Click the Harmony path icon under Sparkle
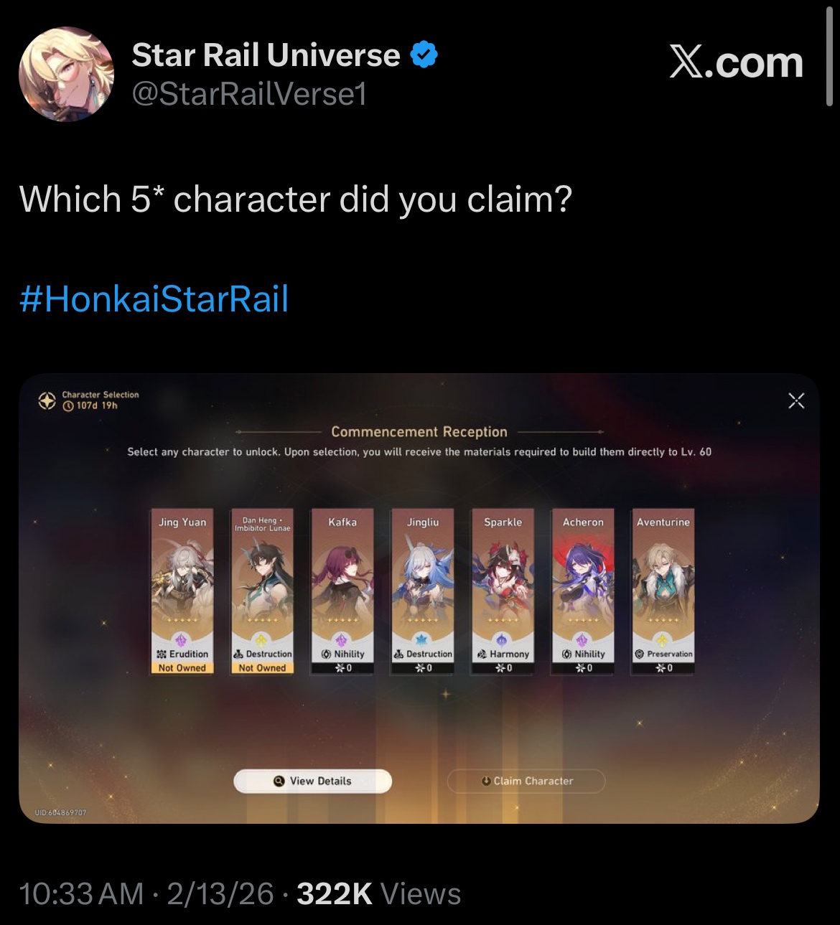Screen dimensions: 840x925 (x=482, y=654)
